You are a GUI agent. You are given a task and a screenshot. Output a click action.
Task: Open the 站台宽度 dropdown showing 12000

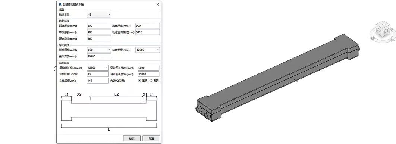[148, 50]
